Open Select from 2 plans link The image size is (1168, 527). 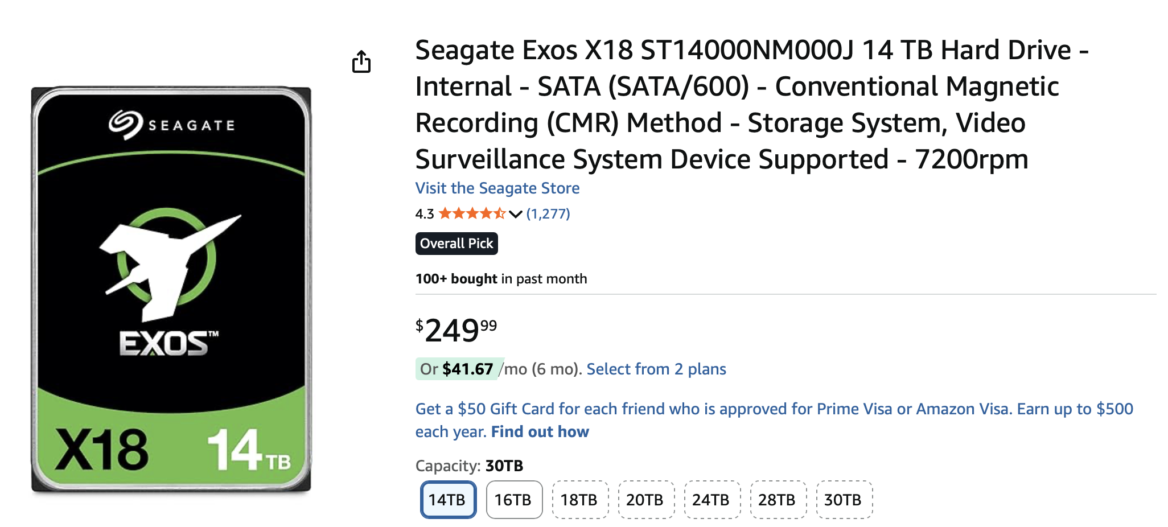pos(656,369)
